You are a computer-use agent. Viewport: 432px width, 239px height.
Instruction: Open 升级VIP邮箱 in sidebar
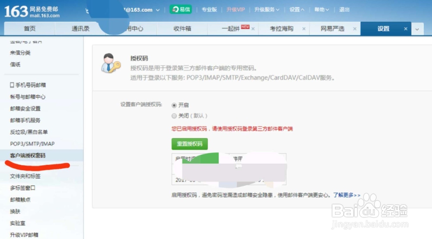tap(24, 235)
